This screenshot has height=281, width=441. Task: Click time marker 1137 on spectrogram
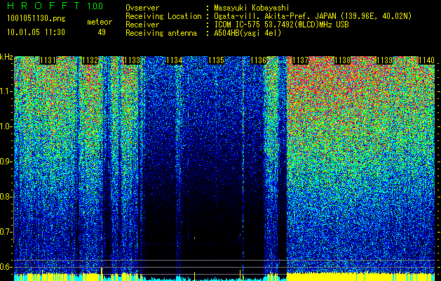pos(300,60)
